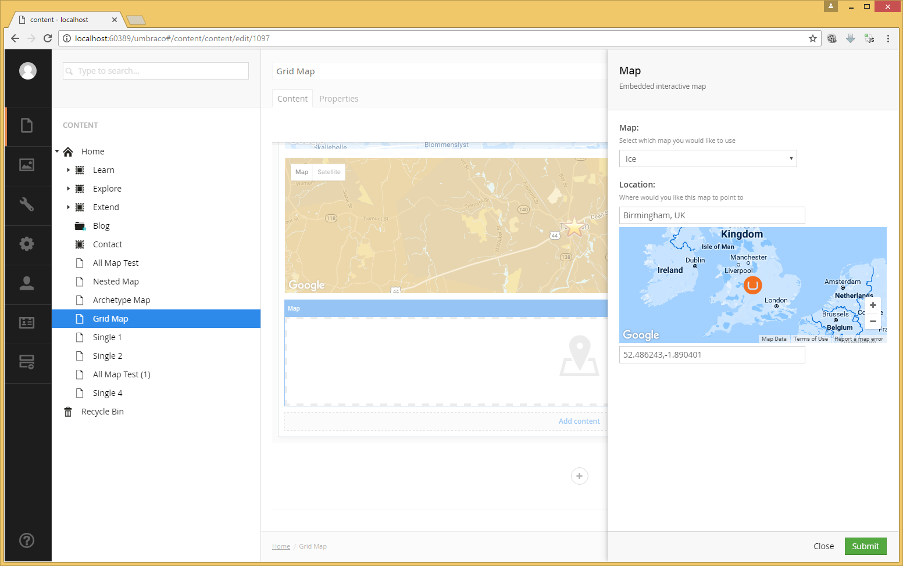This screenshot has width=903, height=566.
Task: Click the Chrome profile button in title bar
Action: coord(831,6)
